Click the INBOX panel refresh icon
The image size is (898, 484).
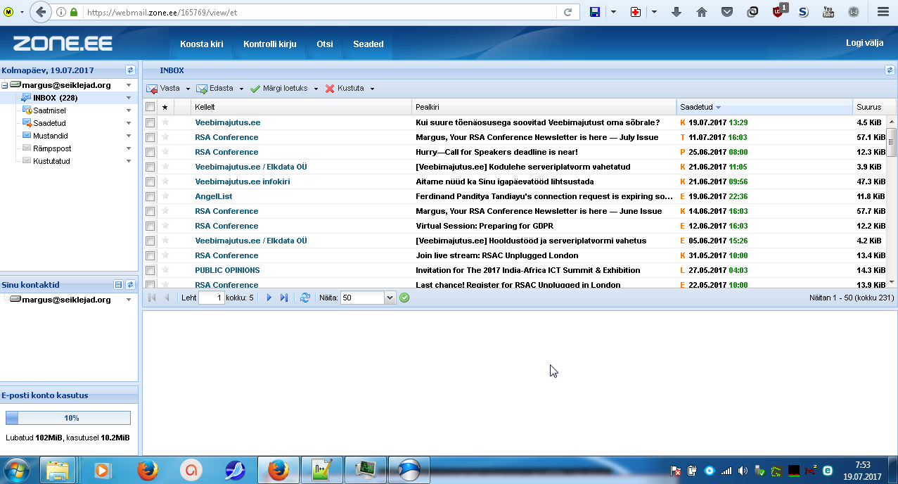pos(890,70)
